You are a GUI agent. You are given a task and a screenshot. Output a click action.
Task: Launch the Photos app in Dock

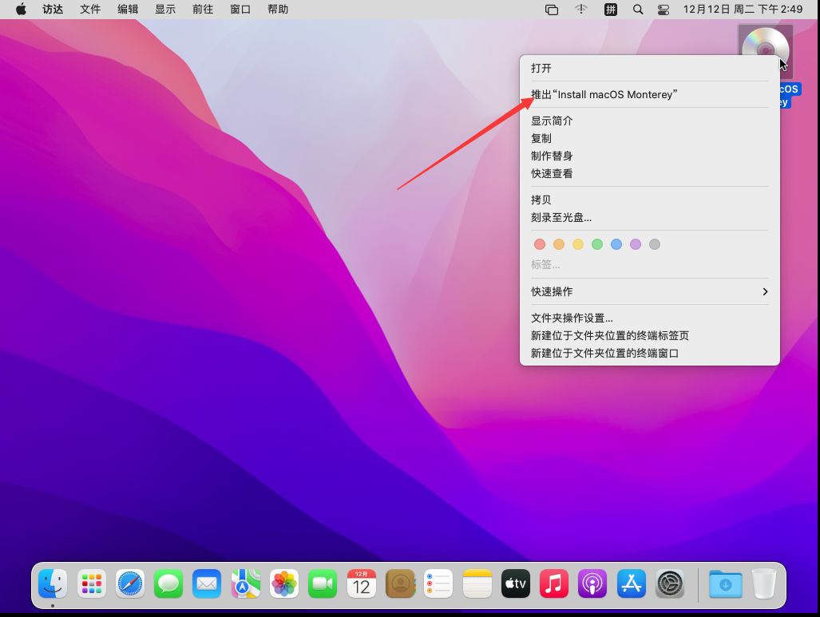[283, 584]
